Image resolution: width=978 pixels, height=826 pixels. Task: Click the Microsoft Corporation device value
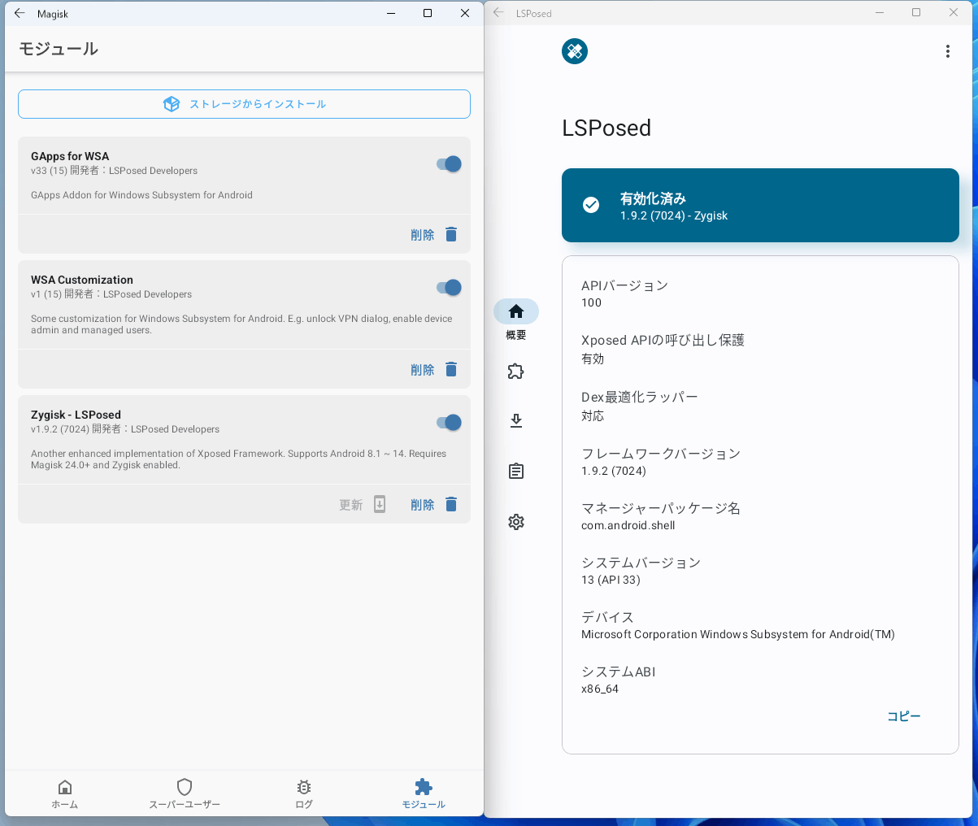(x=738, y=634)
